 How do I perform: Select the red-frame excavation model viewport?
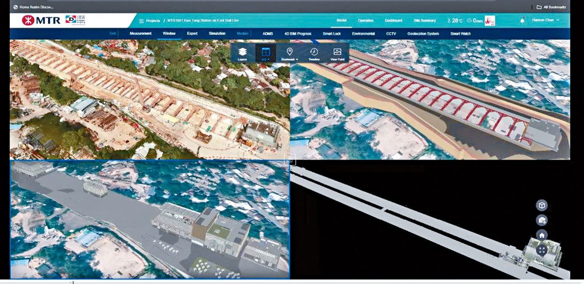tap(430, 99)
